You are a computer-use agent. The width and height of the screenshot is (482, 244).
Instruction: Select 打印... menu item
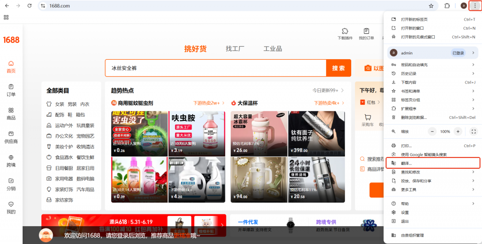[x=433, y=146]
